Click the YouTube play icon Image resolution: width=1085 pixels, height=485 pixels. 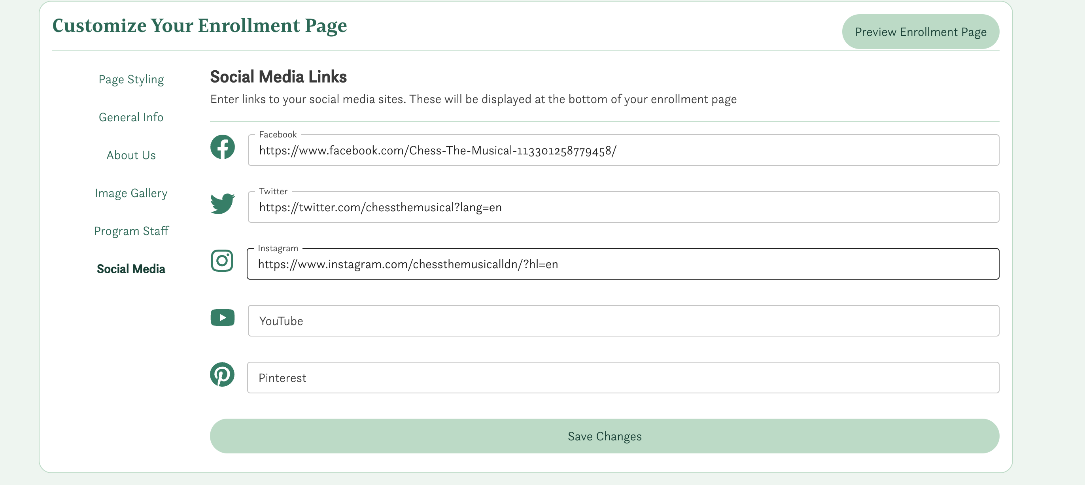pyautogui.click(x=222, y=318)
